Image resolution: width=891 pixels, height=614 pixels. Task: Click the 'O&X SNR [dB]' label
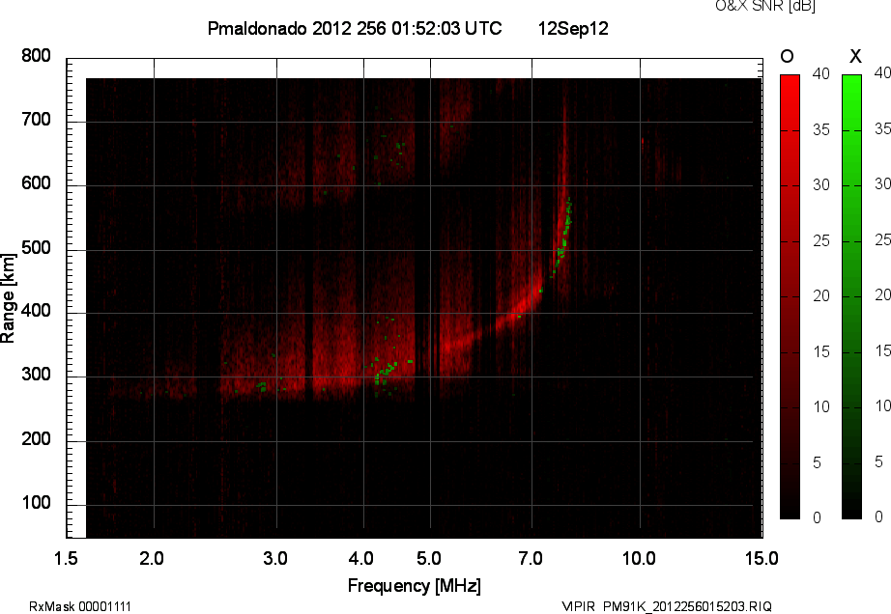tap(765, 6)
